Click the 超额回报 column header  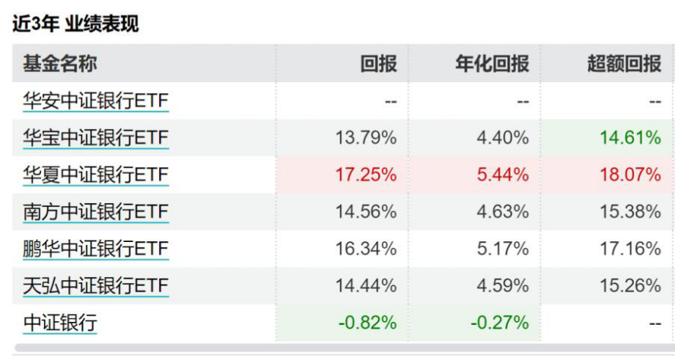tap(624, 64)
